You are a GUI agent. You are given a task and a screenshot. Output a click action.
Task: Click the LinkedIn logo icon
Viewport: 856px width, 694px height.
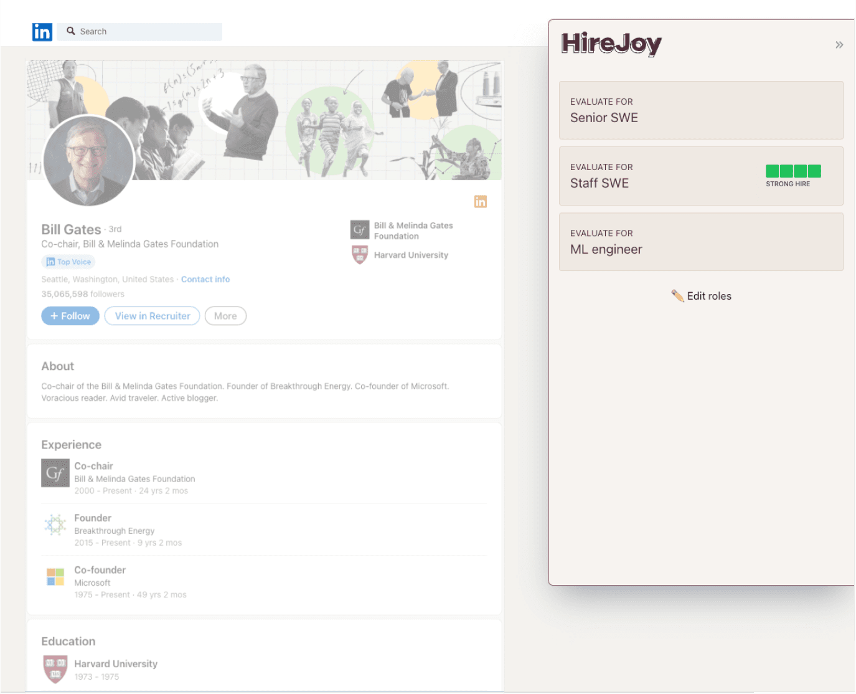click(x=42, y=32)
